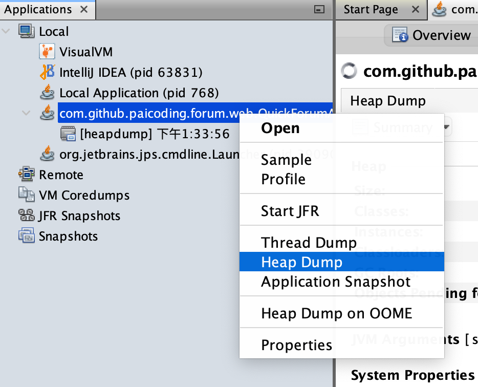Collapse the Local tree node

[7, 31]
